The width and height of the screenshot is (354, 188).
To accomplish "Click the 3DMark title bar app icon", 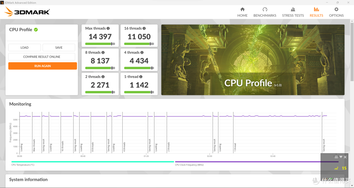I will pos(2,3).
